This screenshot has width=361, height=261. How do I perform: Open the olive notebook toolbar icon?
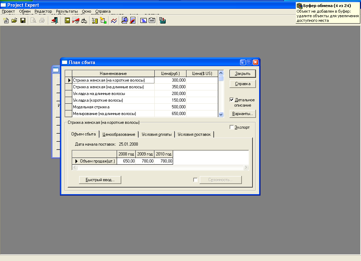[x=67, y=21]
